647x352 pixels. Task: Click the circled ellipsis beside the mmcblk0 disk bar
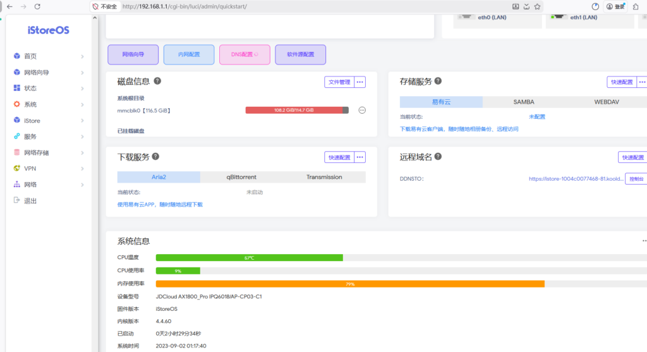362,110
